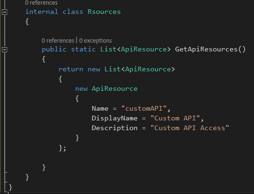Click the "Custom API" DisplayName string
Viewport: 254px width, 194px height.
(175, 118)
